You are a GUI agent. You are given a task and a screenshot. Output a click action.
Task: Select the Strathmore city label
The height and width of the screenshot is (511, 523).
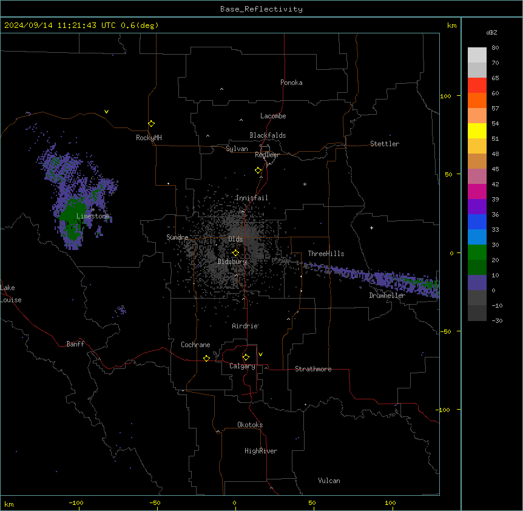point(313,369)
